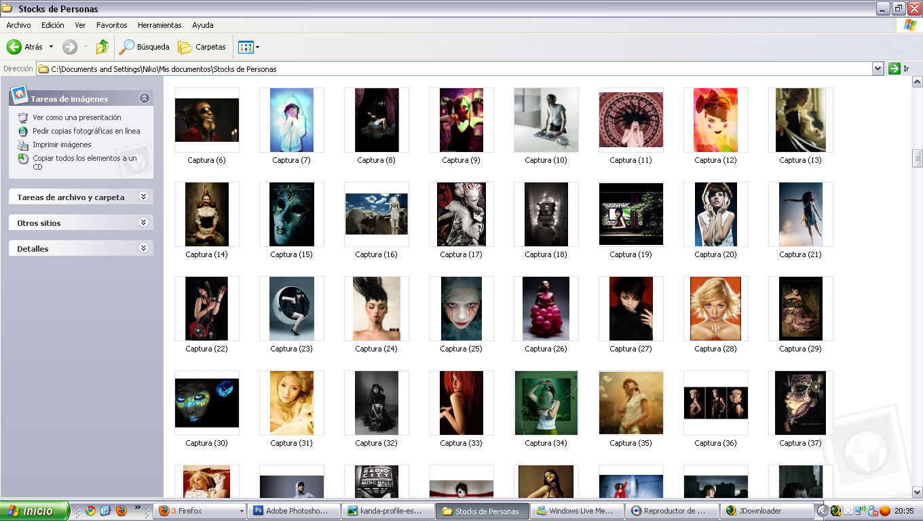Open the Favoritos menu
The width and height of the screenshot is (923, 521).
click(111, 25)
